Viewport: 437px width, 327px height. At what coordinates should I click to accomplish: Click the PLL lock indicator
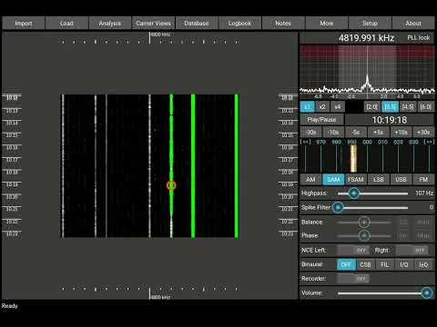point(419,38)
